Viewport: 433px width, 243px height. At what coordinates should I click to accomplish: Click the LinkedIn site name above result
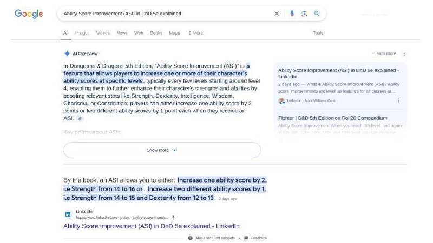pyautogui.click(x=84, y=211)
